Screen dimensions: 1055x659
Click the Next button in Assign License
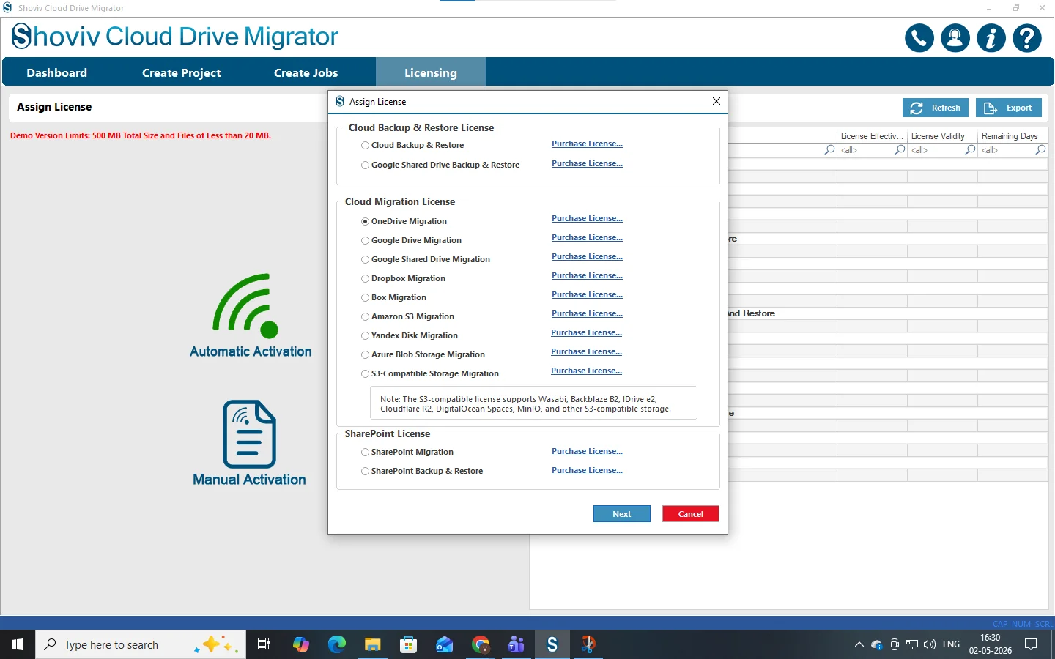tap(622, 514)
